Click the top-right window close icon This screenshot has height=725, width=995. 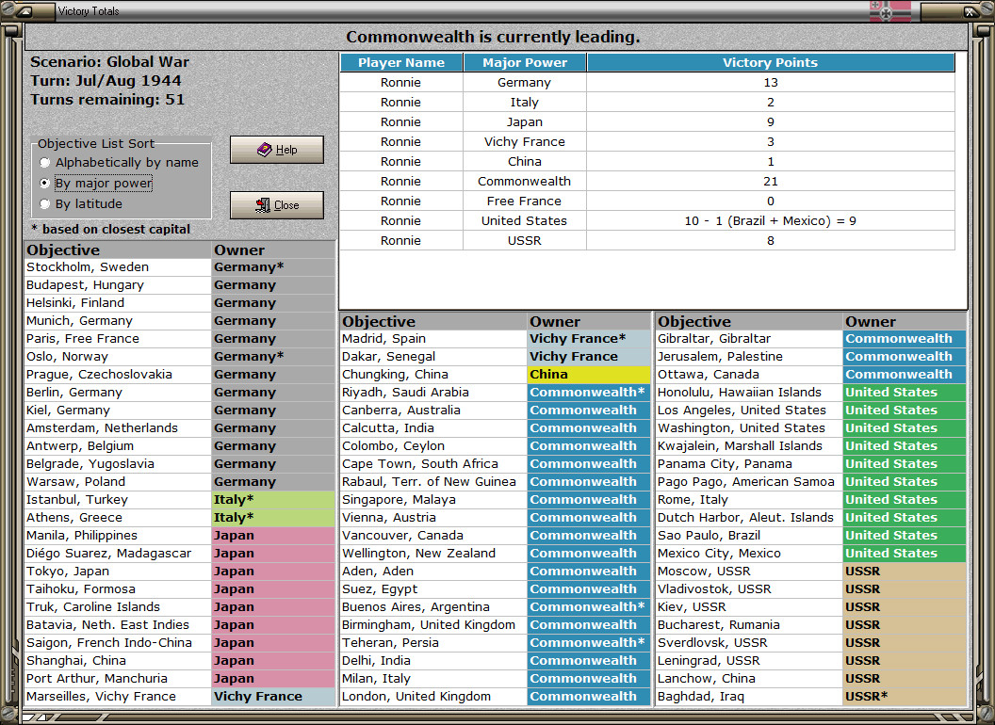pyautogui.click(x=971, y=10)
